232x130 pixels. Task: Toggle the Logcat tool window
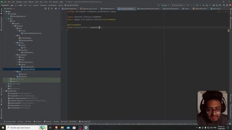tap(65, 122)
